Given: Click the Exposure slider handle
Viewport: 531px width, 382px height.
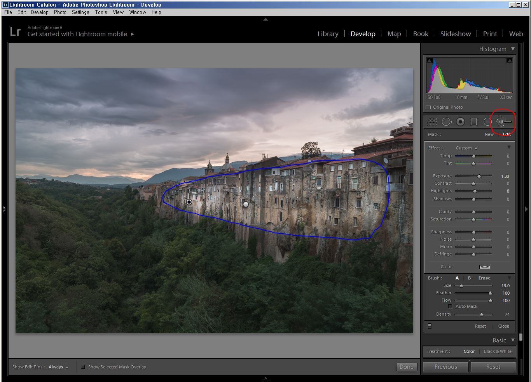Looking at the screenshot, I should click(479, 176).
